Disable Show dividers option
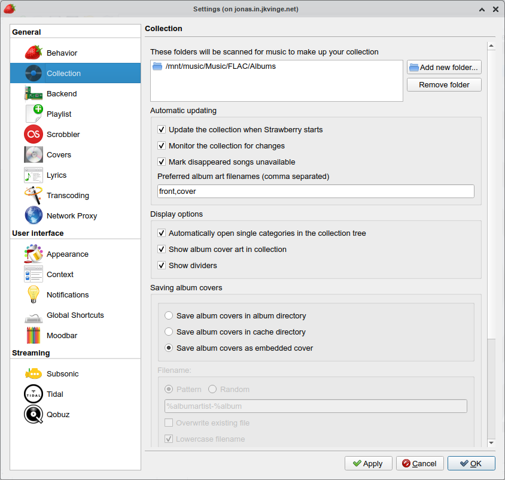The image size is (505, 480). pyautogui.click(x=162, y=265)
